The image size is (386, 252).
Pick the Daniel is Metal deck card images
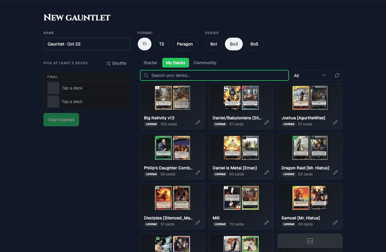pyautogui.click(x=241, y=148)
